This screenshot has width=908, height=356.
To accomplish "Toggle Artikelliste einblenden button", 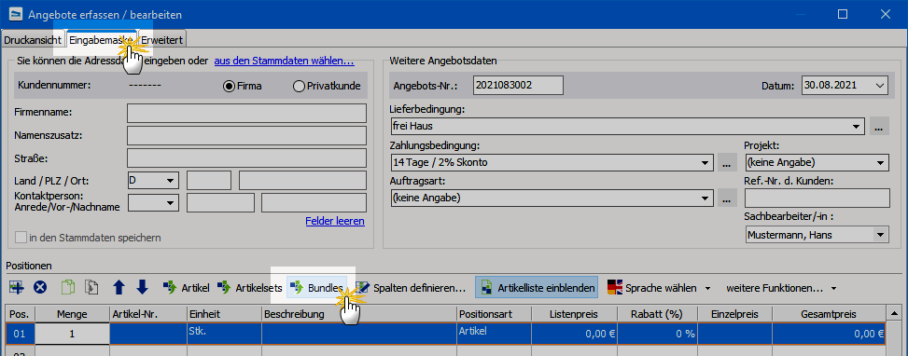I will [x=537, y=287].
